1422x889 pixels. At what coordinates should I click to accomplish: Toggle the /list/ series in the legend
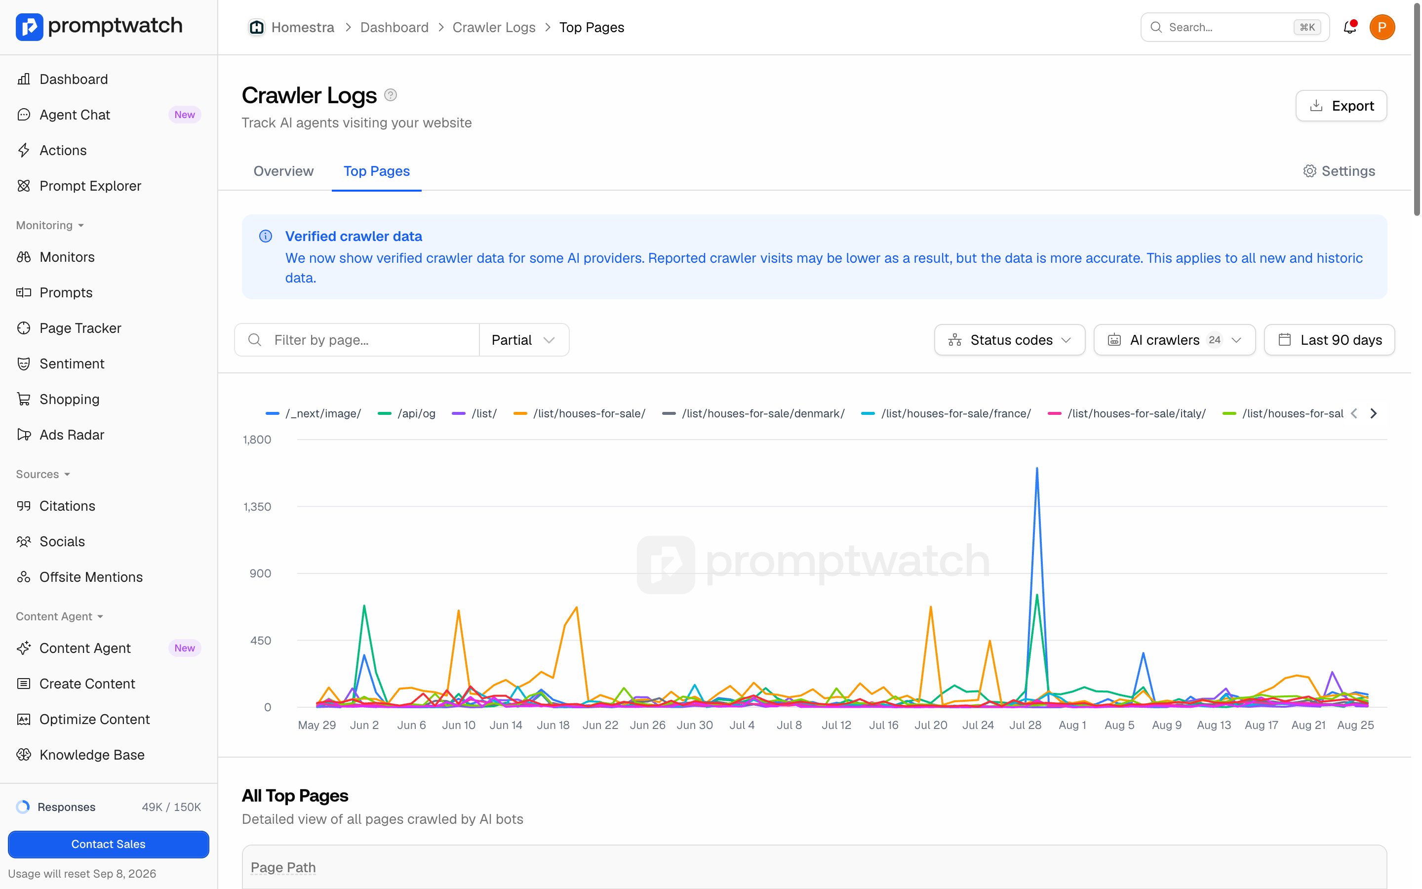(x=474, y=413)
